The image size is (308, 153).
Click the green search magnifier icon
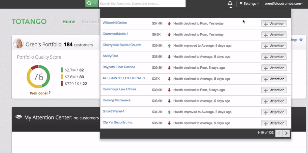click(89, 4)
